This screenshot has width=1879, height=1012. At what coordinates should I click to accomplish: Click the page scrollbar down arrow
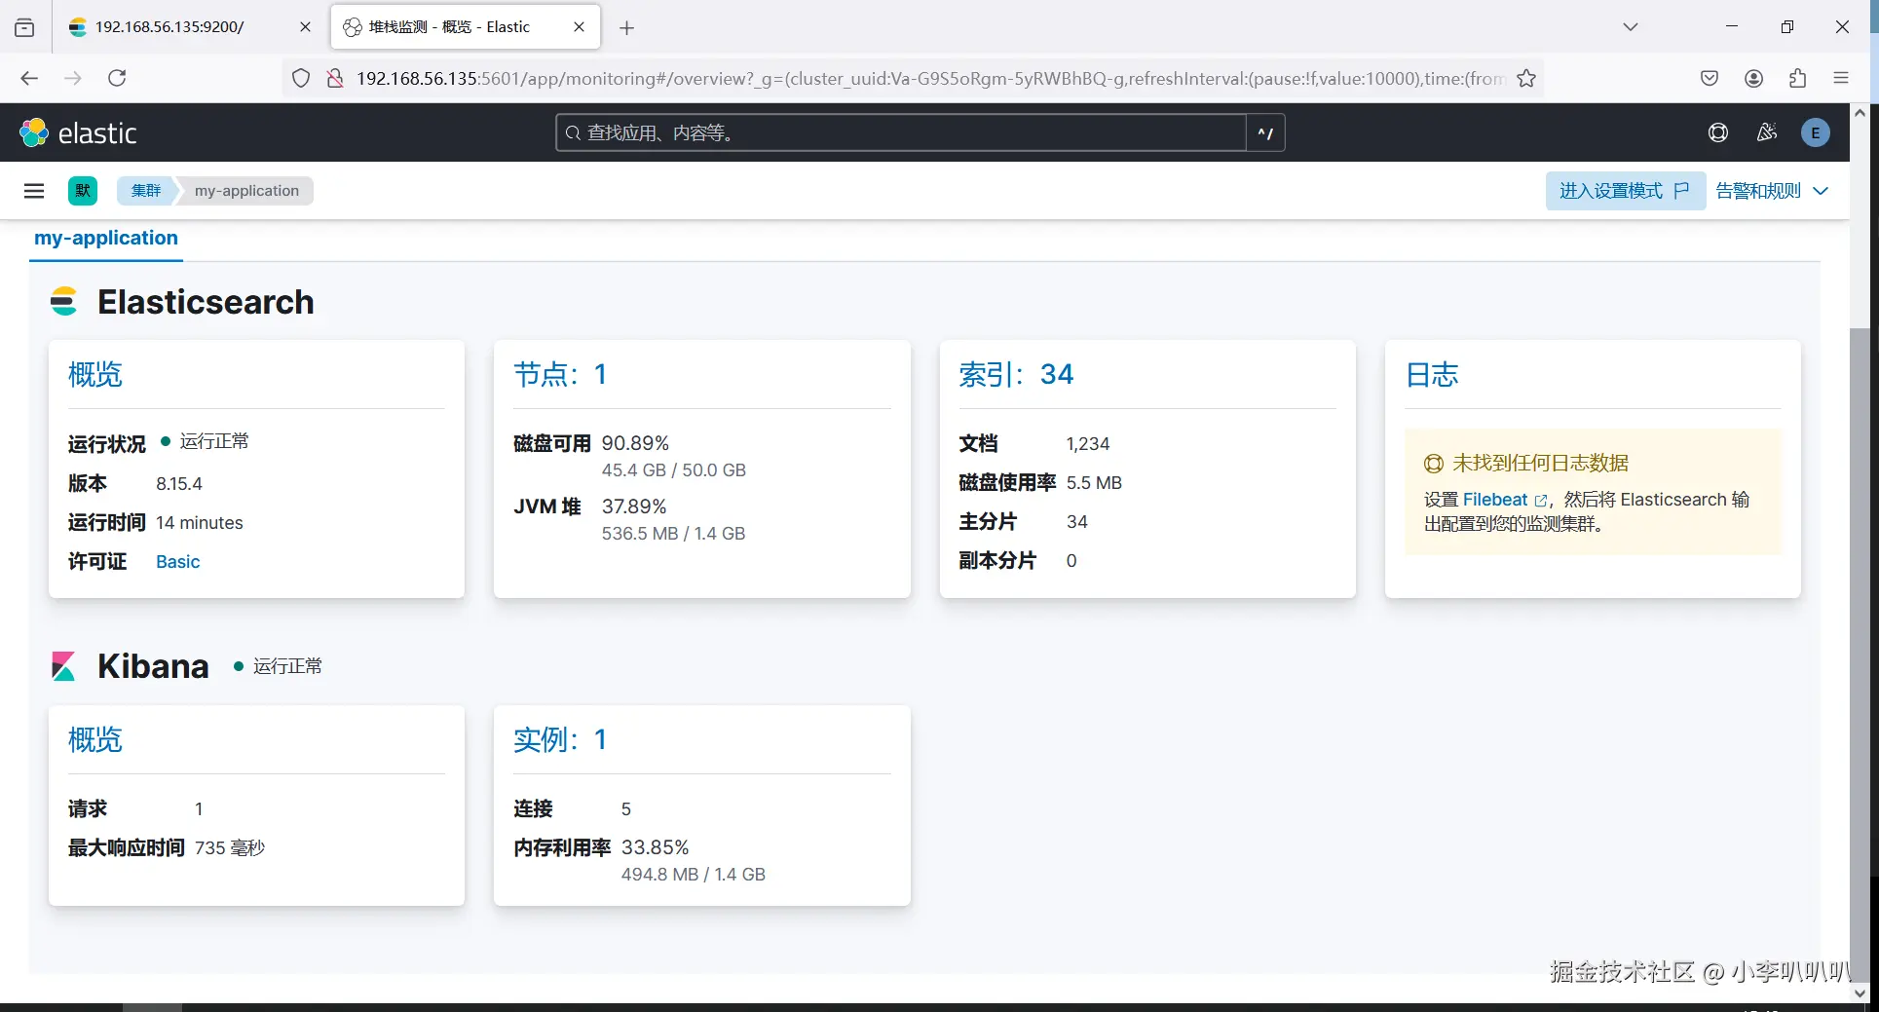tap(1860, 993)
